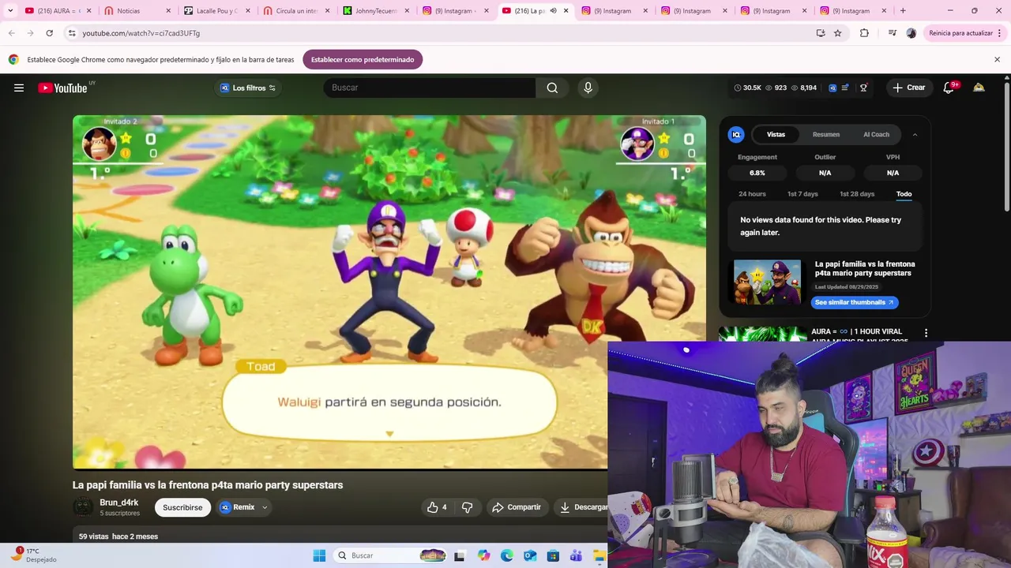This screenshot has width=1011, height=568.
Task: Open the vidIQ trophy icon
Action: pyautogui.click(x=863, y=88)
